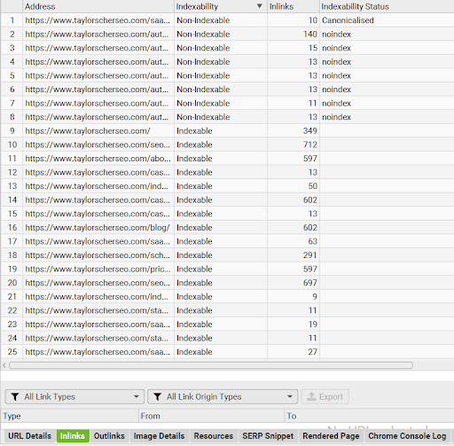Select the blog/ address in row 16

[x=98, y=228]
